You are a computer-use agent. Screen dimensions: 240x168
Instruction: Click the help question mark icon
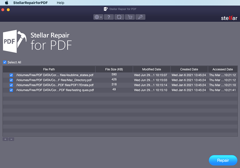(x=109, y=17)
